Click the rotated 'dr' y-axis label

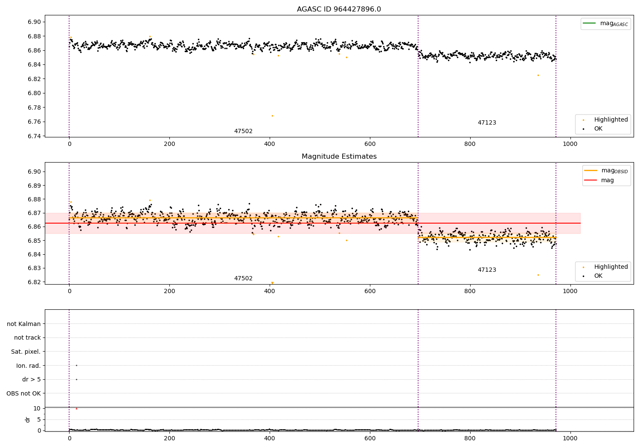click(x=28, y=419)
